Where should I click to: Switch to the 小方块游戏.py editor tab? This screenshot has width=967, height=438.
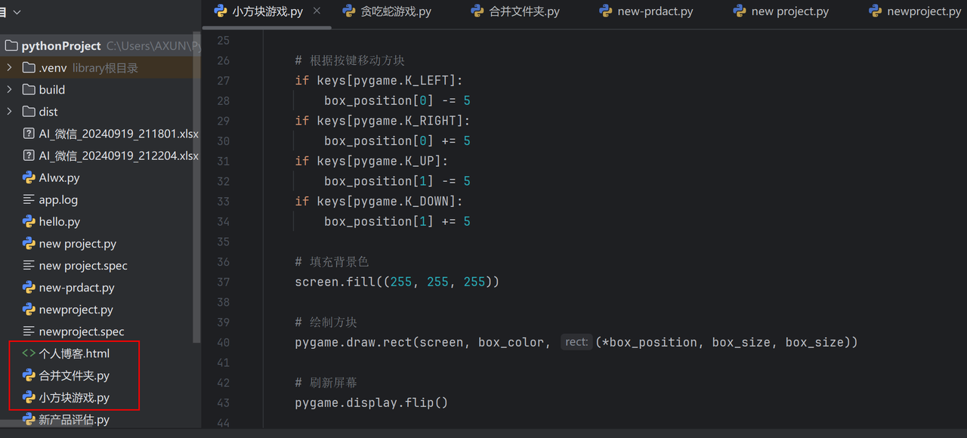(267, 11)
